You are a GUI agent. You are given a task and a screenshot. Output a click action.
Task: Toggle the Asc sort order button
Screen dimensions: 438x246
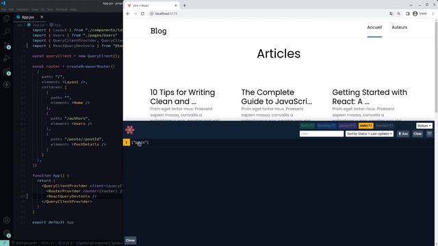click(403, 134)
